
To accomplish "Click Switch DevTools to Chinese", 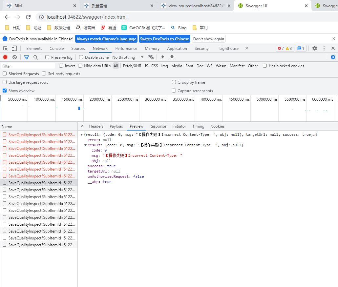I will [164, 39].
